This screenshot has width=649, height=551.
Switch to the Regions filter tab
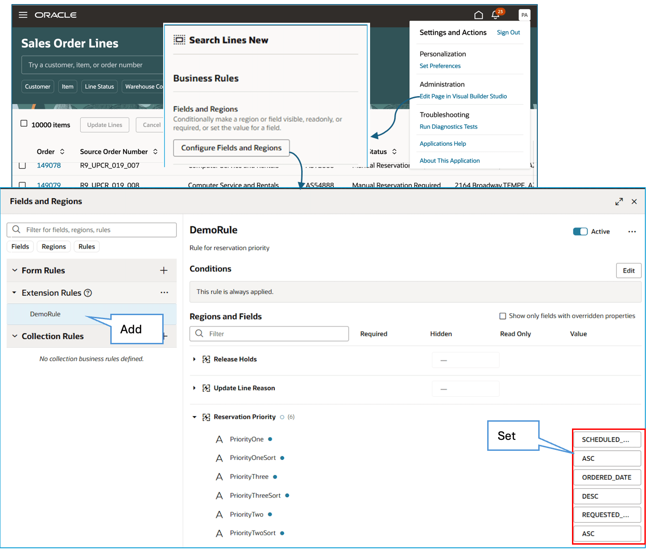coord(54,246)
